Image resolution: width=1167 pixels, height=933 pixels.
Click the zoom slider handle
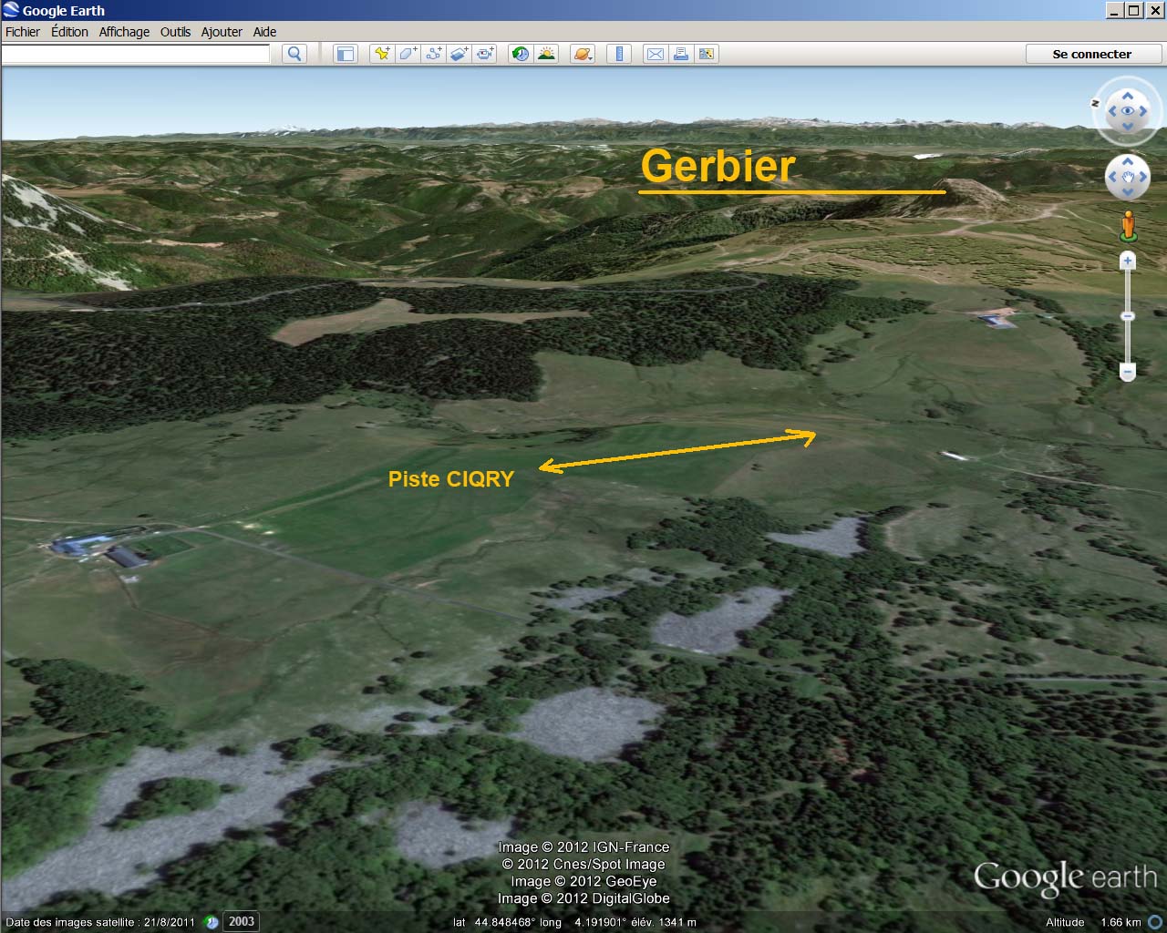(1128, 316)
